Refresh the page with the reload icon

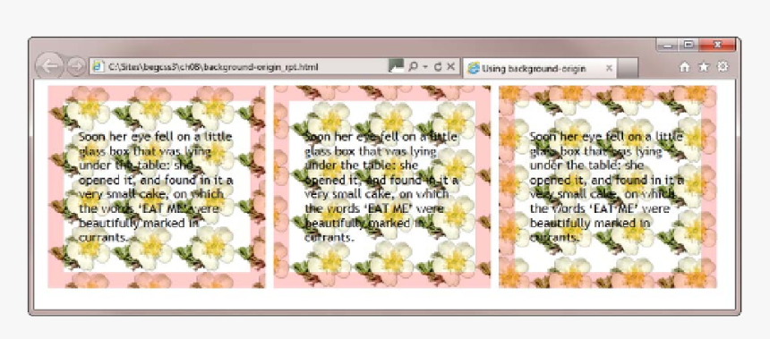click(438, 66)
